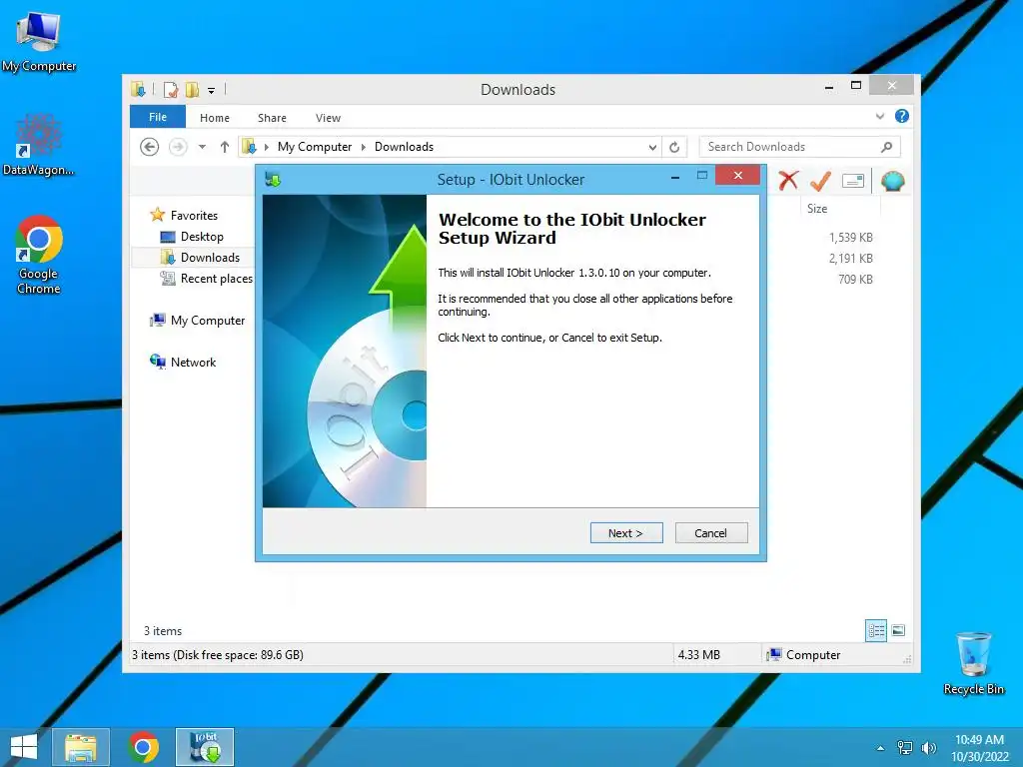Click IObit installer taskbar icon
Screen dimensions: 1023x767
(x=205, y=747)
